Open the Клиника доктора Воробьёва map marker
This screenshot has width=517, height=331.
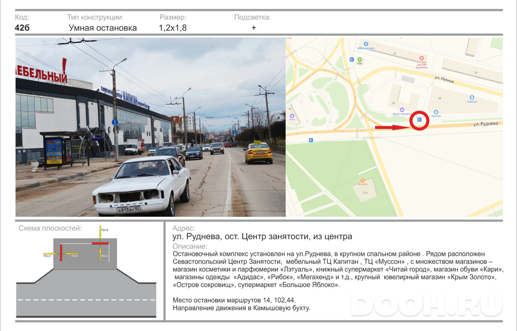(x=421, y=58)
